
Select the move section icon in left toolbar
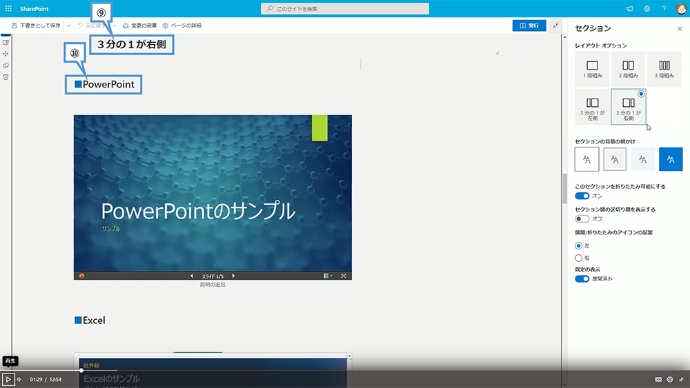point(6,54)
